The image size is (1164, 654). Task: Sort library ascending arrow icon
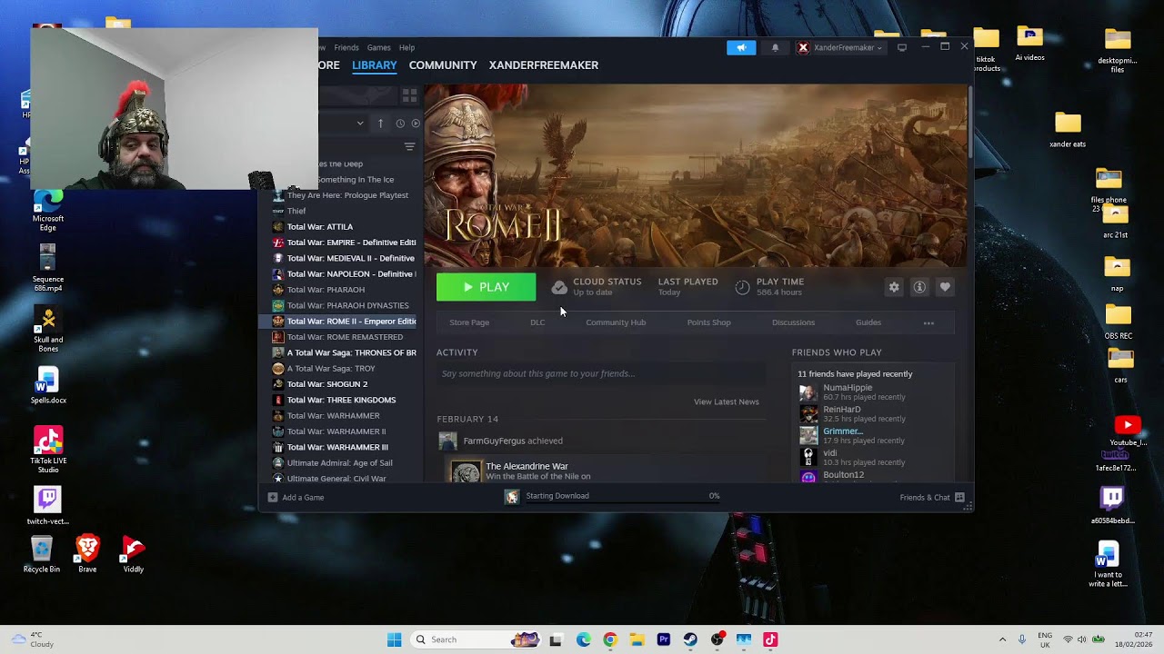(x=380, y=124)
